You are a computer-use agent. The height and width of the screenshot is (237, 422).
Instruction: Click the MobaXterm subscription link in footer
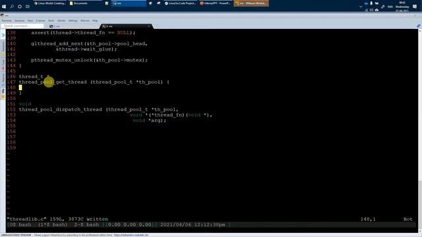click(x=131, y=235)
